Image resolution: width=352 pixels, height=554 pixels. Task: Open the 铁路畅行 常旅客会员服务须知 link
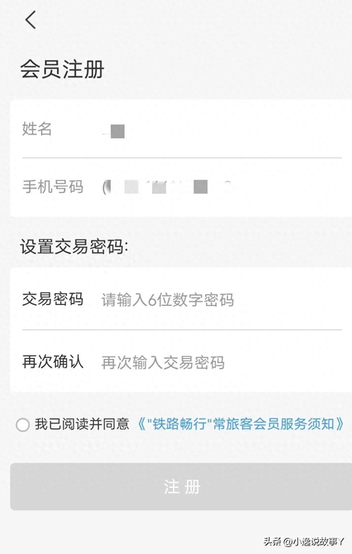241,424
